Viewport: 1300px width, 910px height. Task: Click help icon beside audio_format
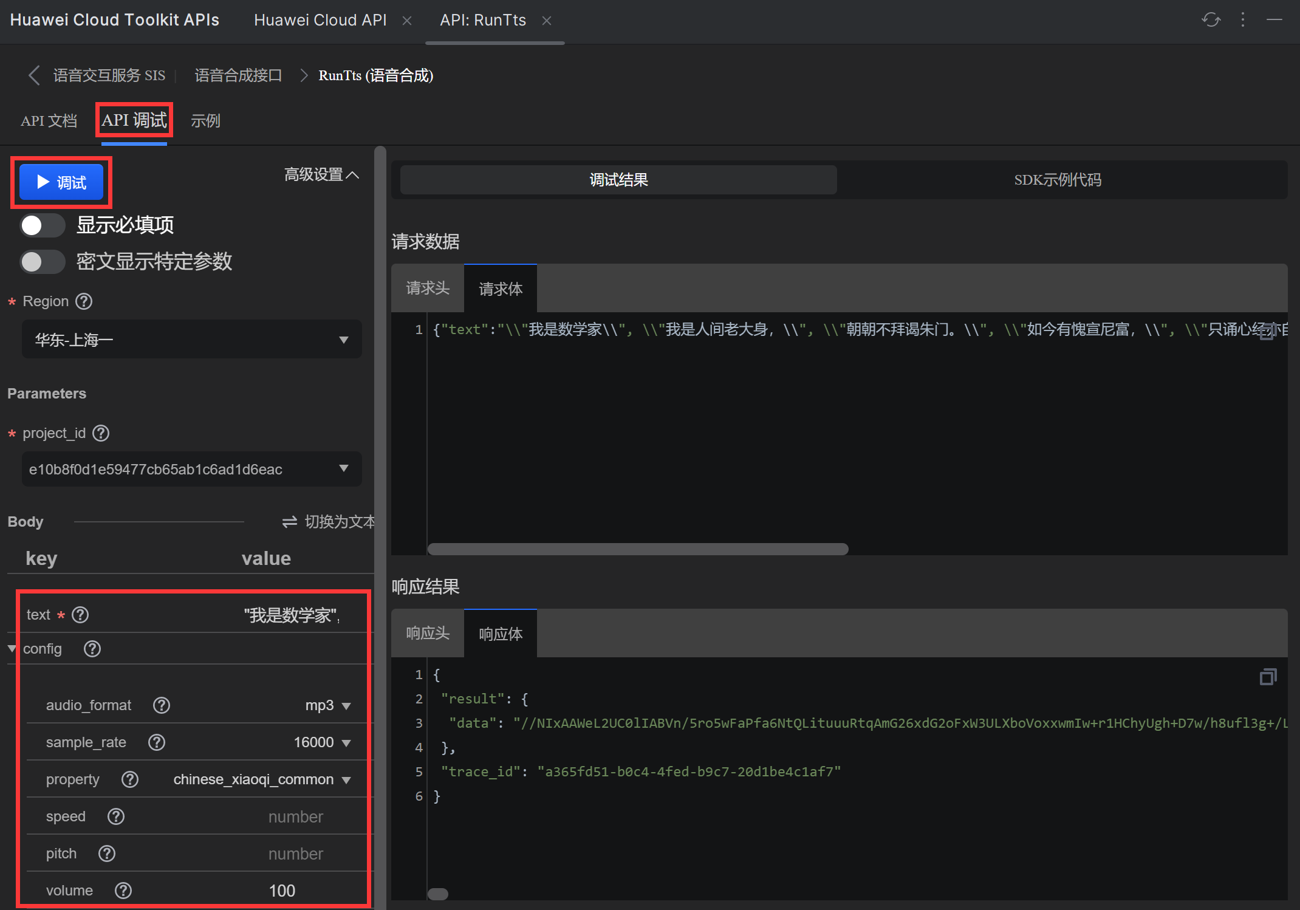pos(162,705)
